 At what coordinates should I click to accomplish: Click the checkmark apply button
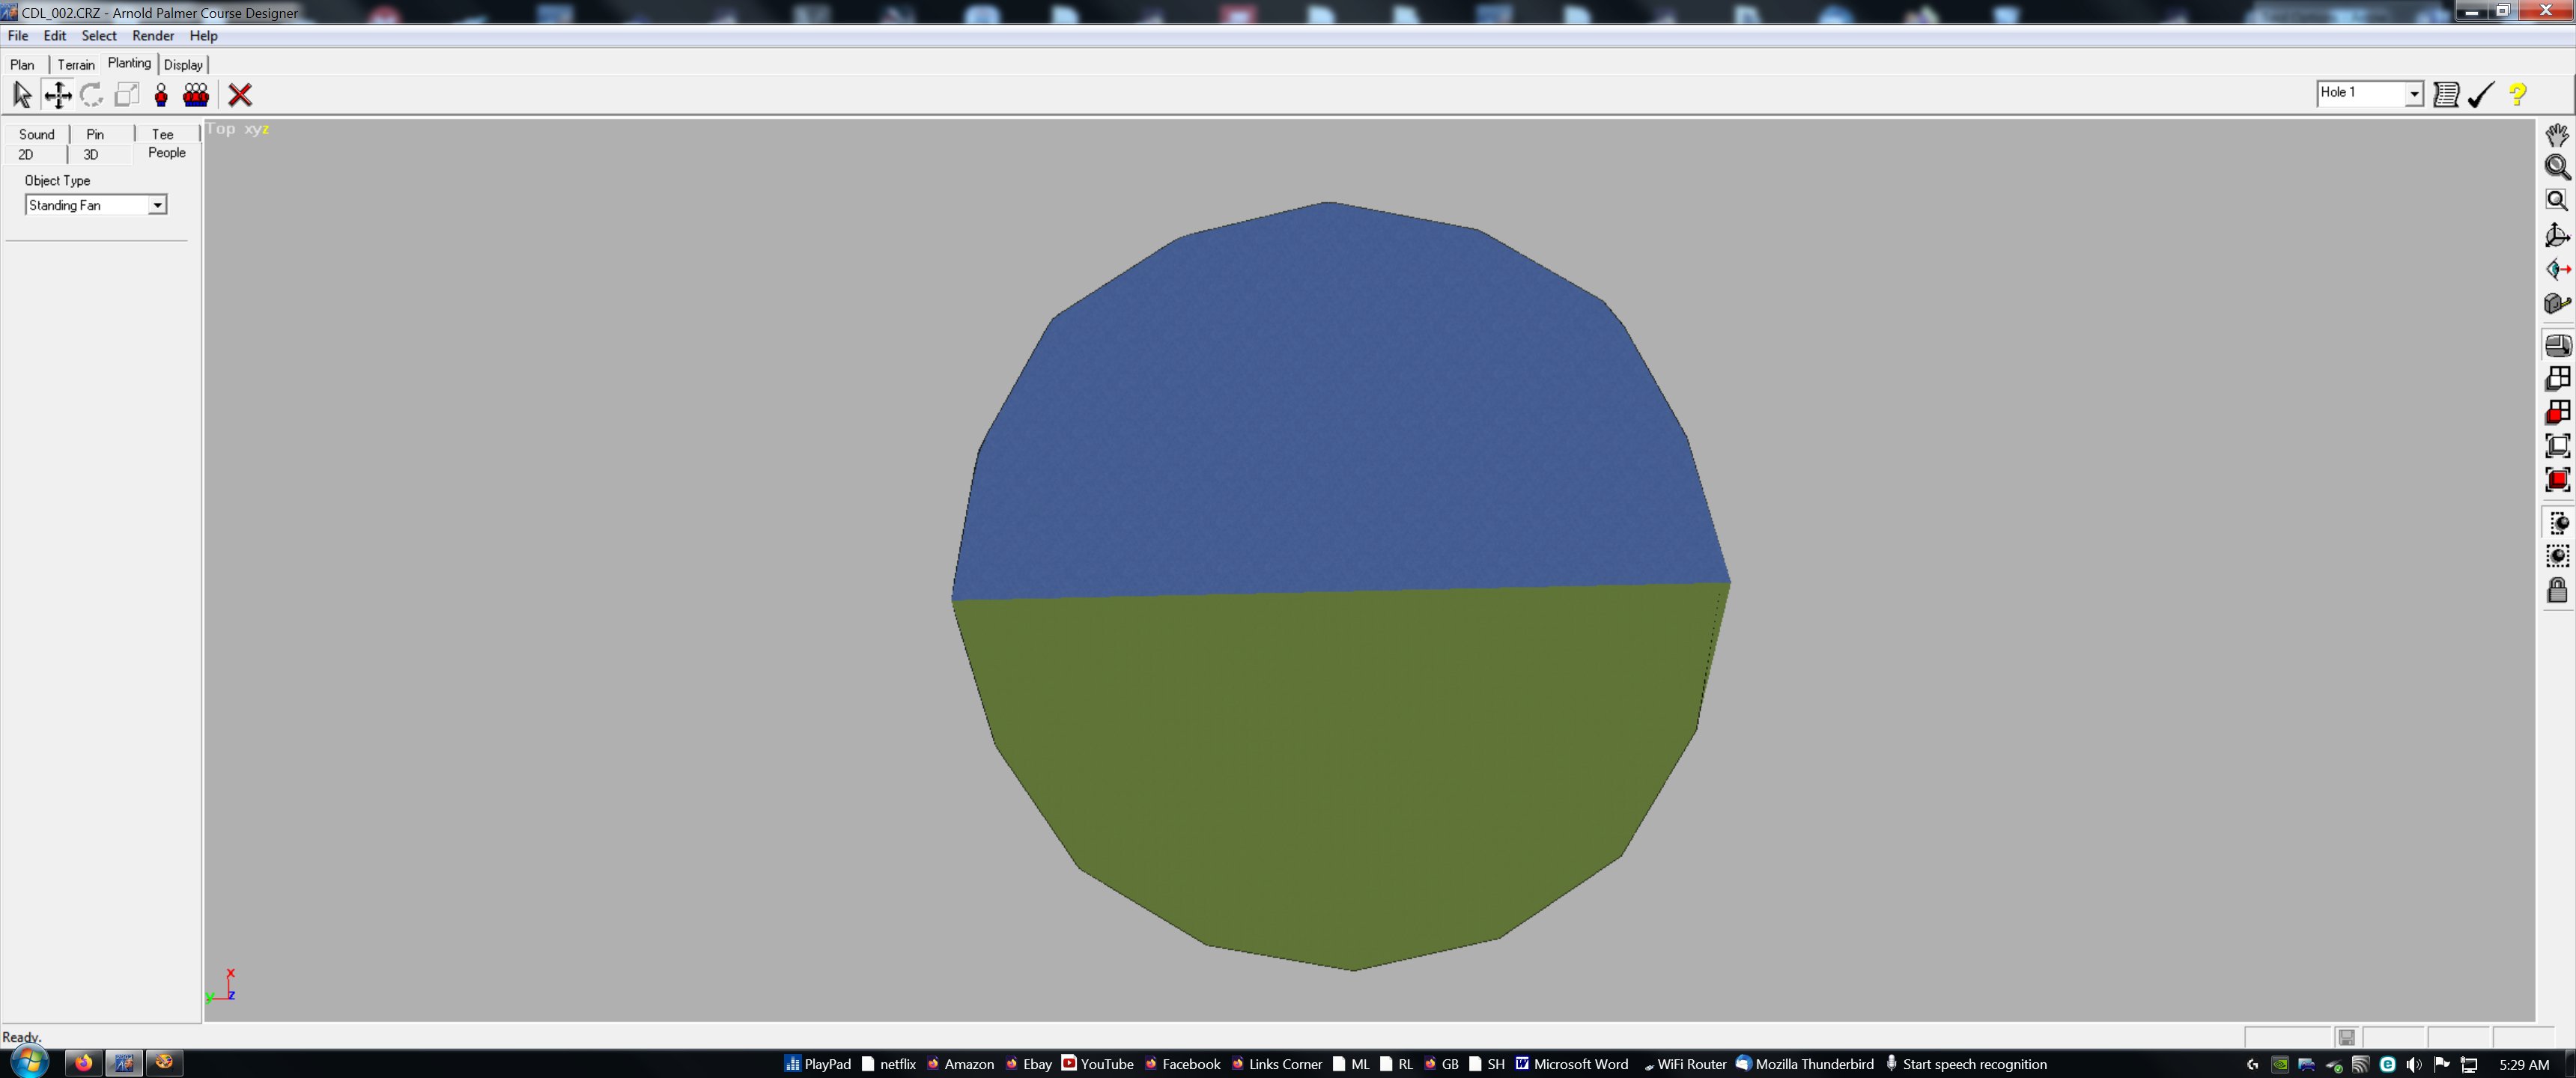tap(2481, 95)
